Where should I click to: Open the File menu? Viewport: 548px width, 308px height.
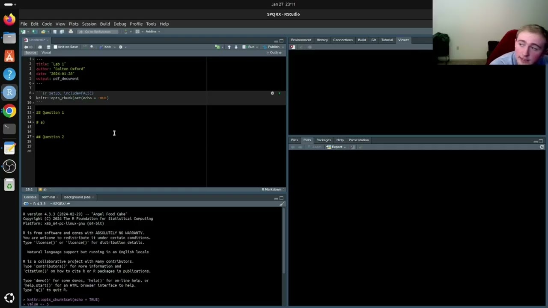tap(24, 24)
